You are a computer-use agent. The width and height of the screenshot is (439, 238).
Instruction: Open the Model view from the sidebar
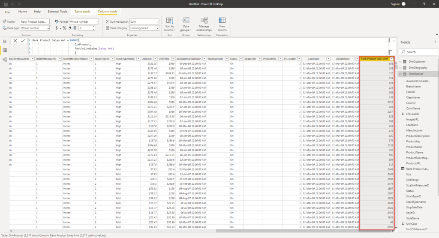4,60
